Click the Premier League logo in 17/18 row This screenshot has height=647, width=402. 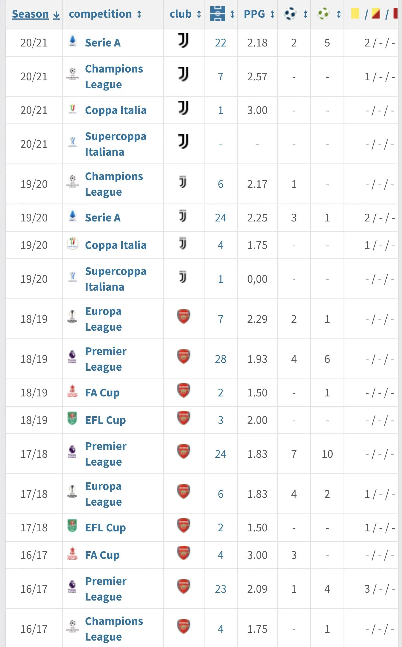click(72, 451)
